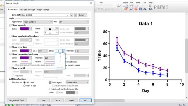Send graph to Word icon
The width and height of the screenshot is (188, 106).
(140, 9)
